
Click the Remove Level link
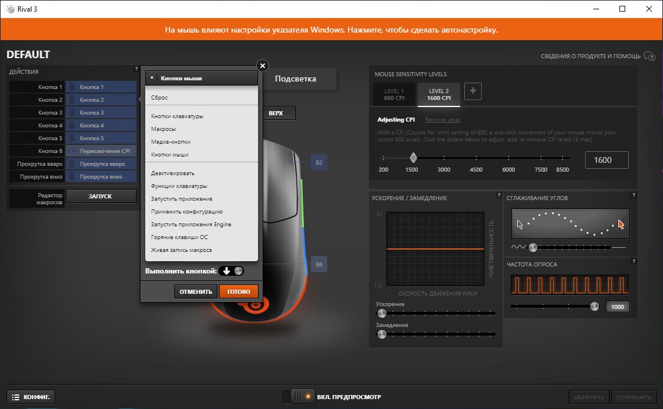point(442,120)
